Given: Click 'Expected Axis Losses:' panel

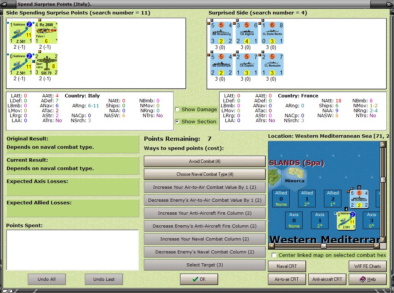Looking at the screenshot, I should click(72, 187).
